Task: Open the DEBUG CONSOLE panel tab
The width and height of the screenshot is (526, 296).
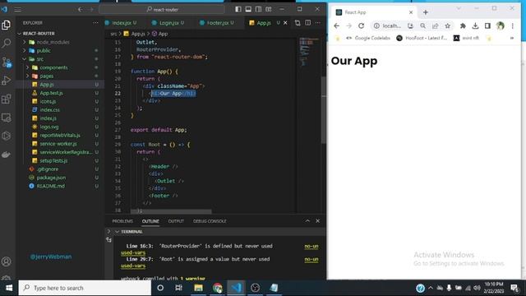Action: pyautogui.click(x=210, y=221)
